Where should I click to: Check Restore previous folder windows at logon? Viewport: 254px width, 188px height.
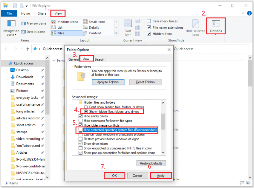click(81, 139)
